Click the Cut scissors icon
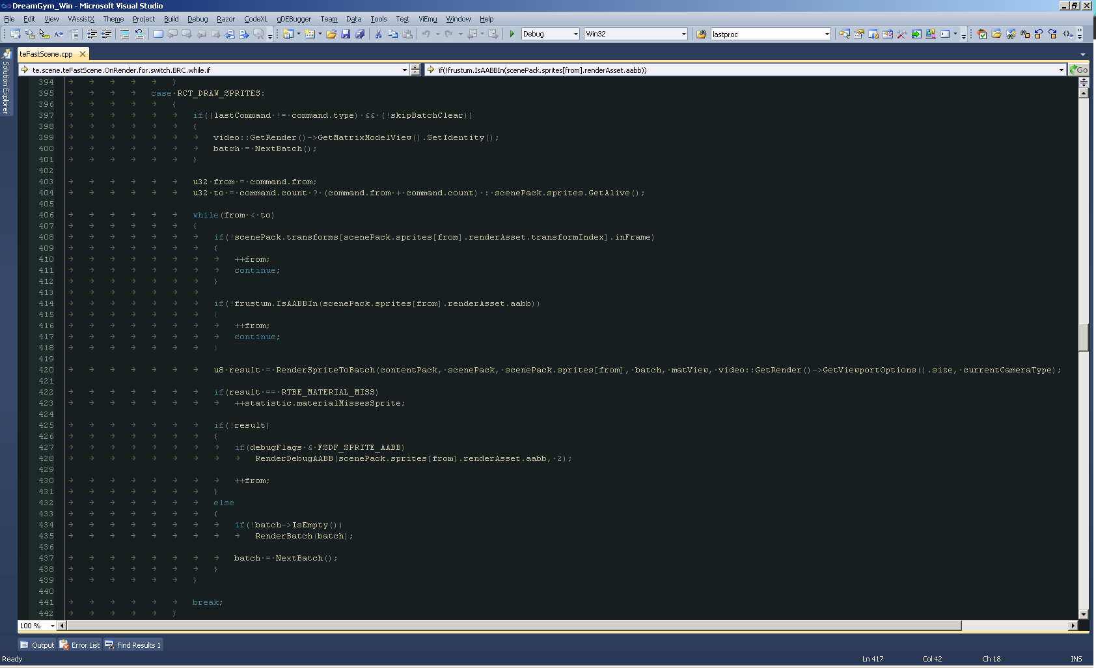This screenshot has width=1096, height=668. point(378,34)
